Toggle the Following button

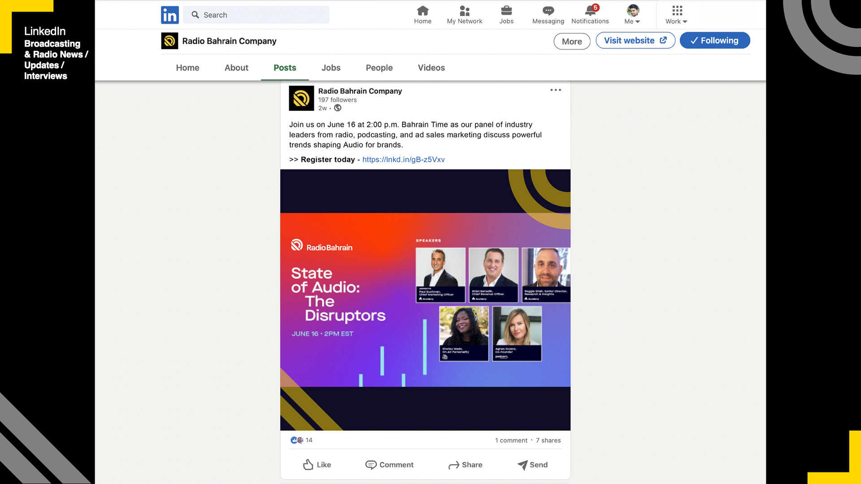(714, 40)
